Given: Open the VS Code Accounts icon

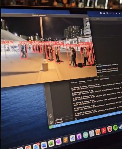Looking at the screenshot, I should coord(51,116).
